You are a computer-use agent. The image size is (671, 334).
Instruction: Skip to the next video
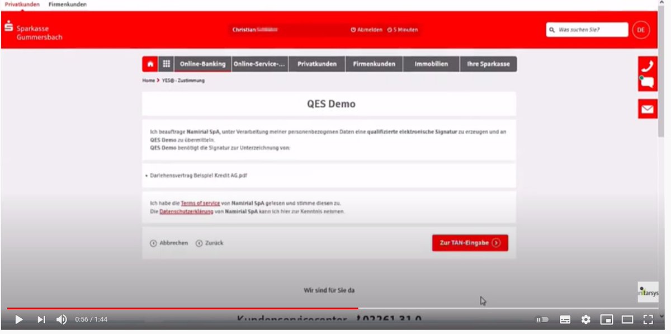[41, 319]
